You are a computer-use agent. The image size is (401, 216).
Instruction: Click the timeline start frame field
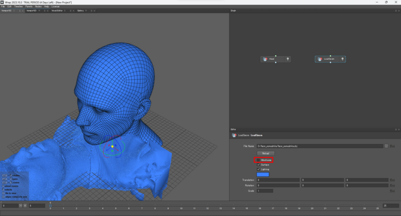tap(10, 206)
